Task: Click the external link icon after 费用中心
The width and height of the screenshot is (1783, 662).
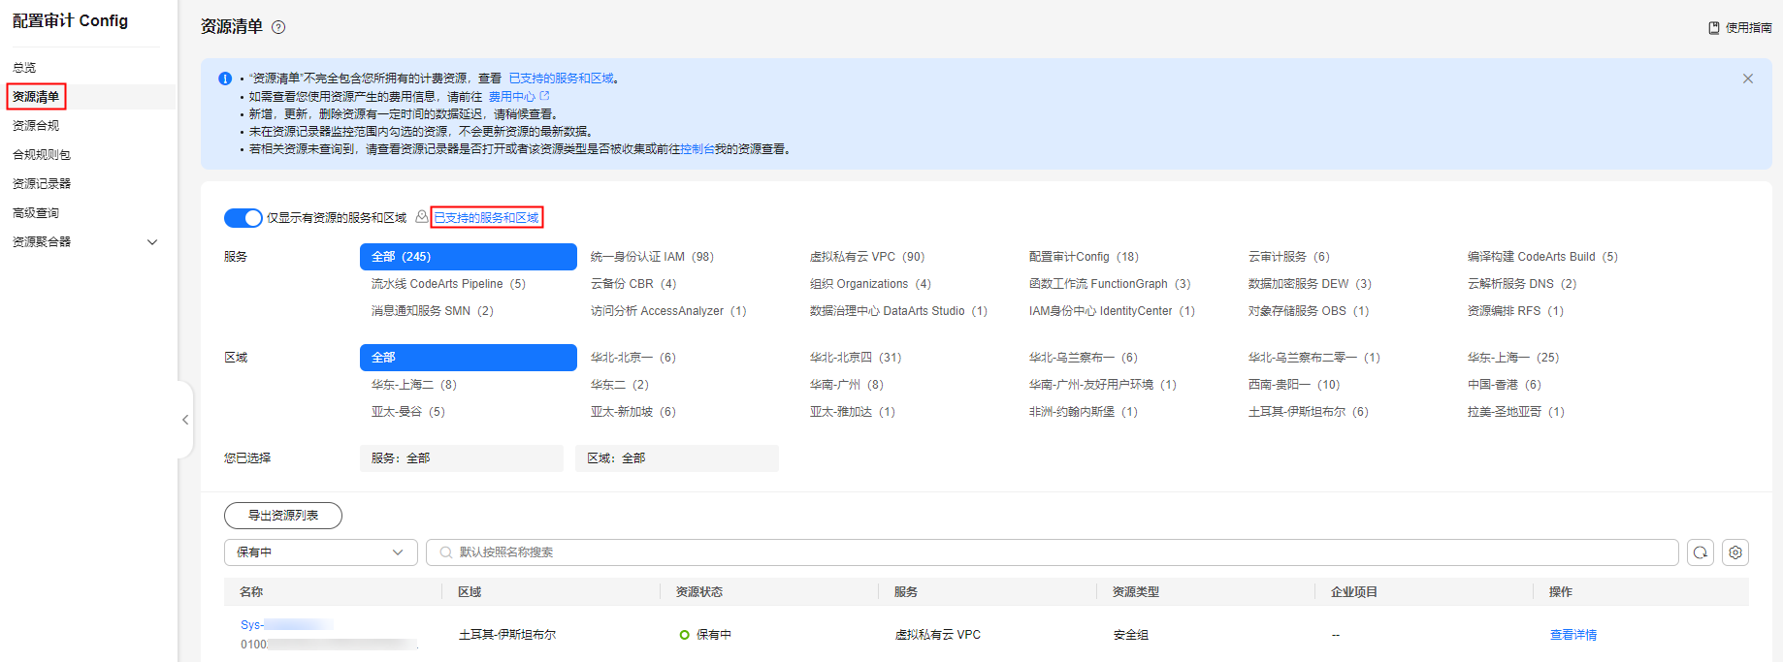Action: [x=544, y=96]
